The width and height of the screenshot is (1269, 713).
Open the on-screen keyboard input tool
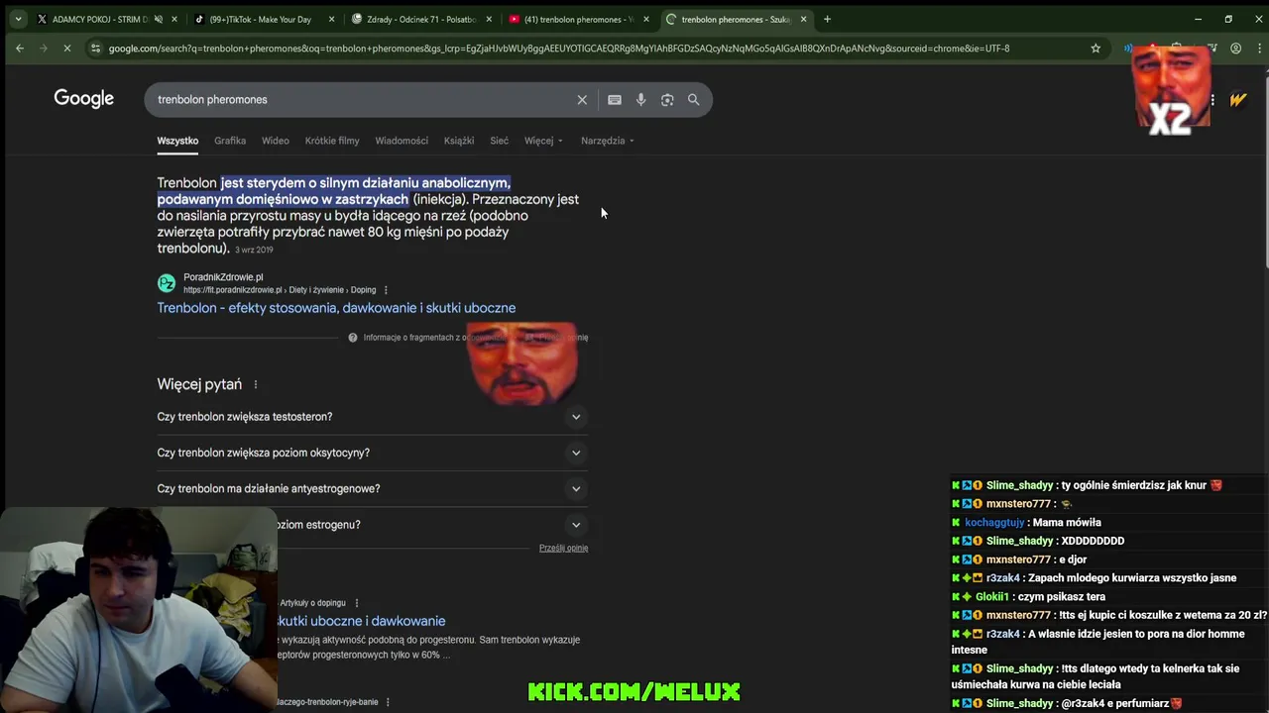click(615, 100)
